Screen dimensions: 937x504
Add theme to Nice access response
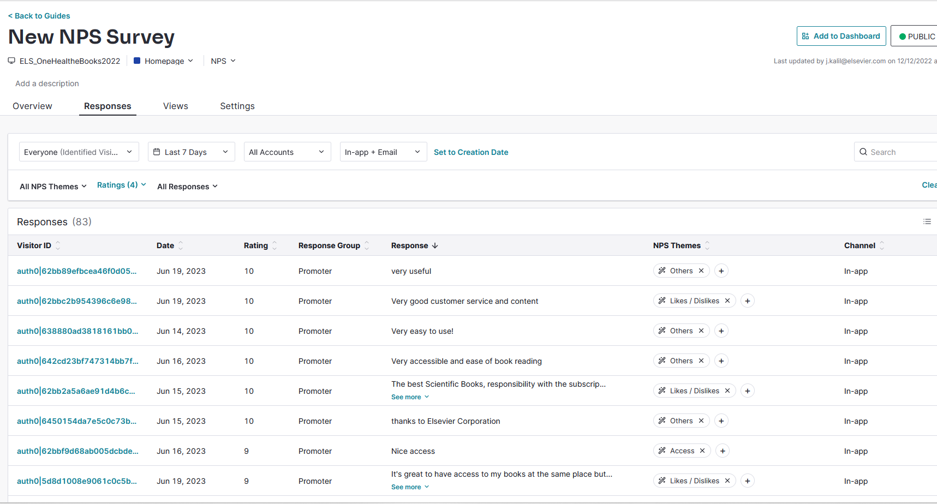[723, 451]
